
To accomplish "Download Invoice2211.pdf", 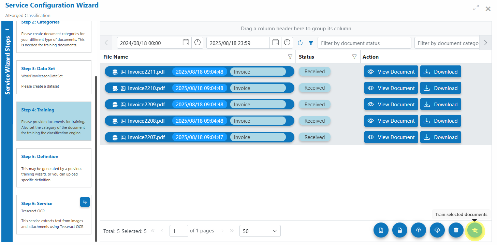I will (440, 72).
